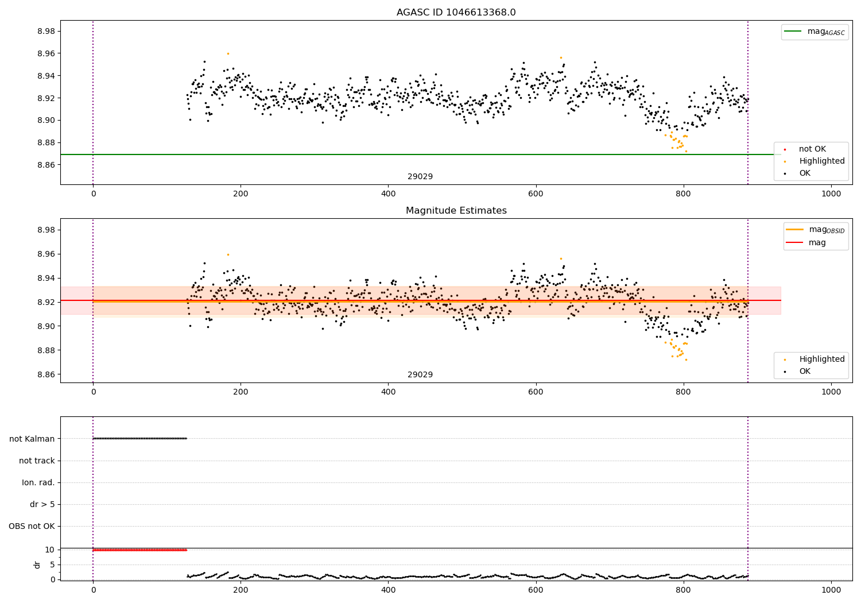This screenshot has height=603, width=861.
Task: Click the 200 x-axis tick of the top plot
Action: tap(241, 194)
